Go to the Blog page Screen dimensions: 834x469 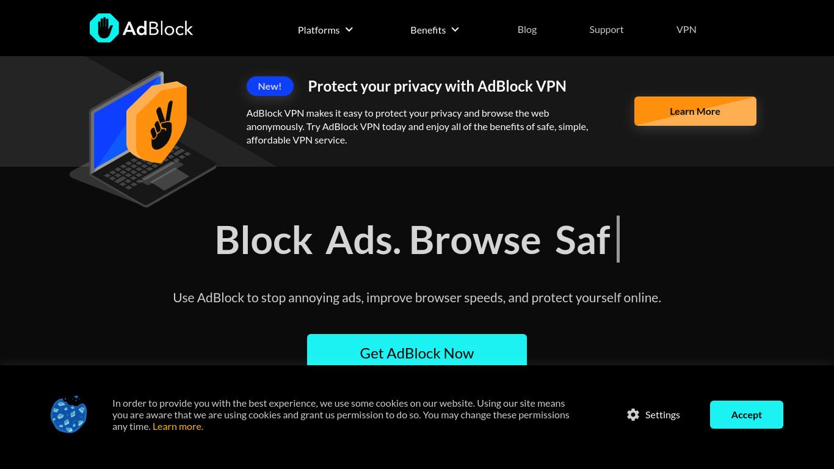(x=527, y=29)
